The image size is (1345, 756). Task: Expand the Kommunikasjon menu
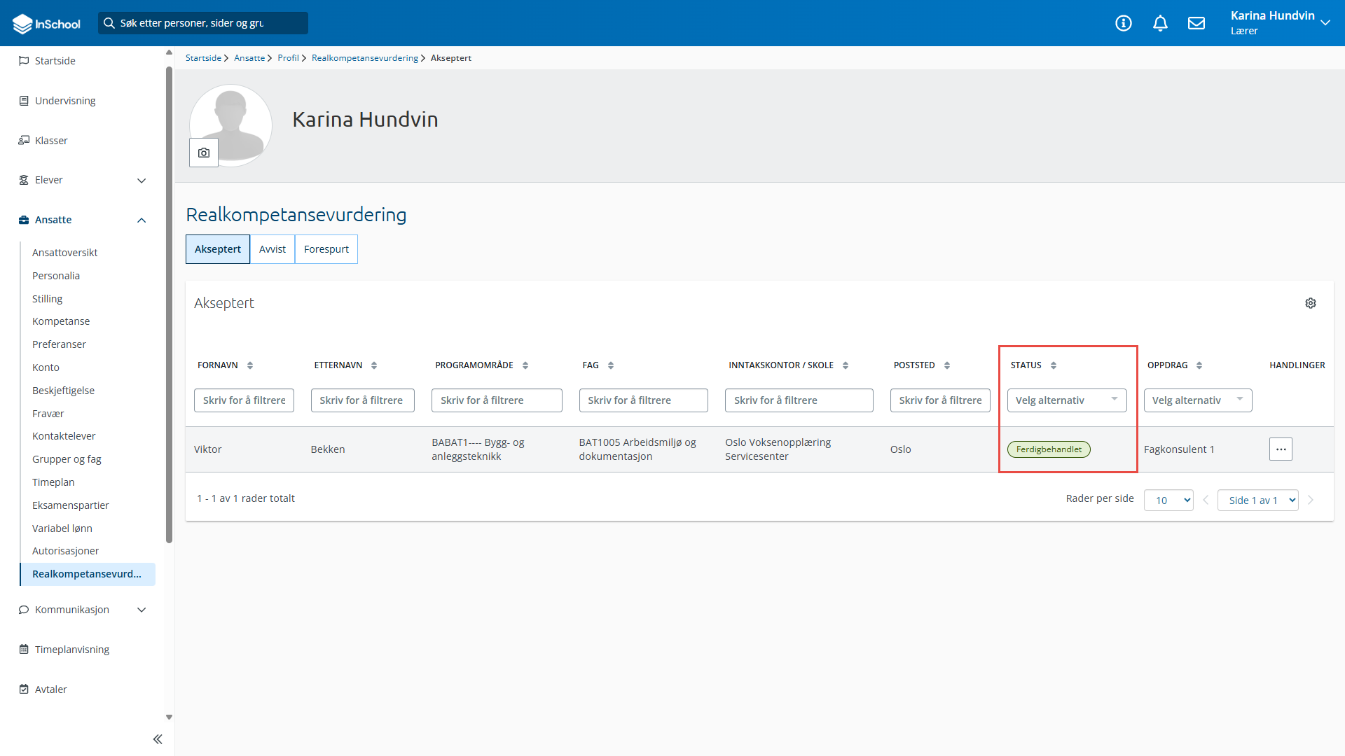[142, 610]
